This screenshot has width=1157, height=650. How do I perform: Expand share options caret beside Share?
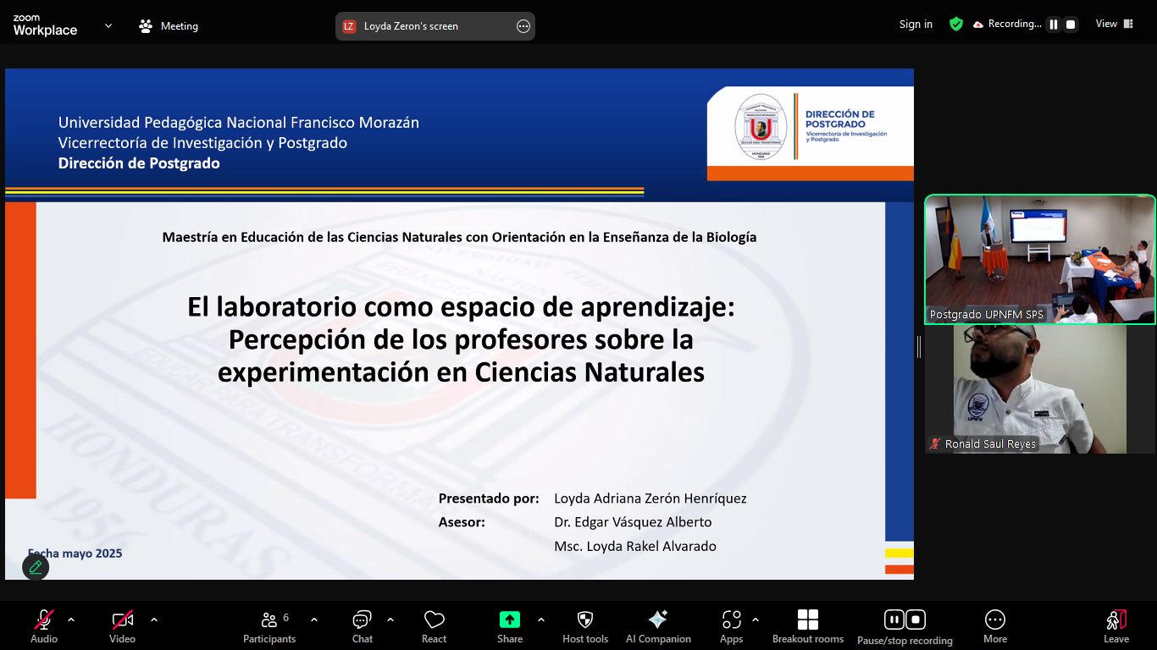click(541, 620)
